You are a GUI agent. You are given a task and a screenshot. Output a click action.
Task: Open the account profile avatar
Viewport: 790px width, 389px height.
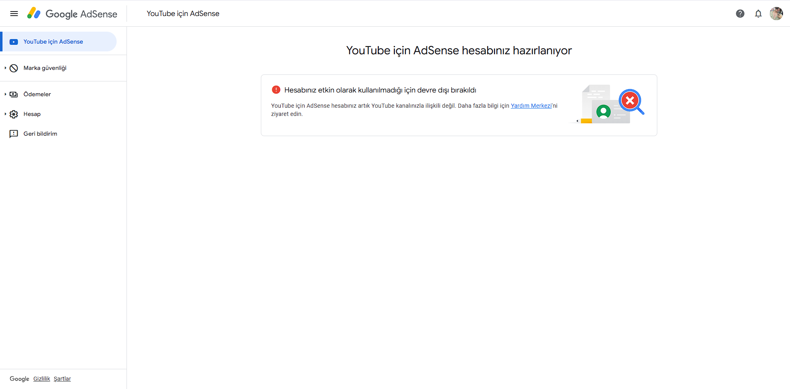(x=776, y=14)
